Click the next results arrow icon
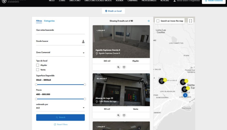The height and width of the screenshot is (130, 227). [148, 21]
